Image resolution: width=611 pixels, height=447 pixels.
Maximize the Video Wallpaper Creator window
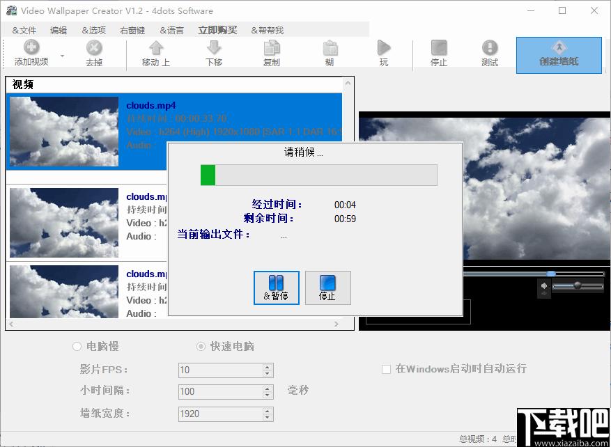pyautogui.click(x=562, y=11)
